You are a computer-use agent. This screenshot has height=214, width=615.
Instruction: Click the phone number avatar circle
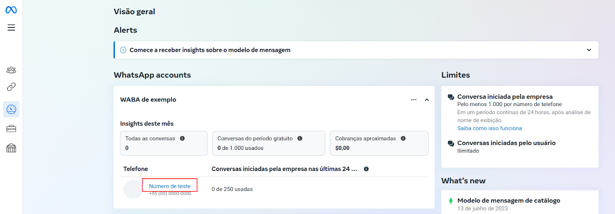[x=133, y=189]
